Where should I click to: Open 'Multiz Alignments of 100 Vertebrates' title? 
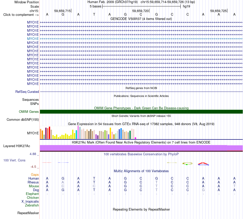point(141,171)
